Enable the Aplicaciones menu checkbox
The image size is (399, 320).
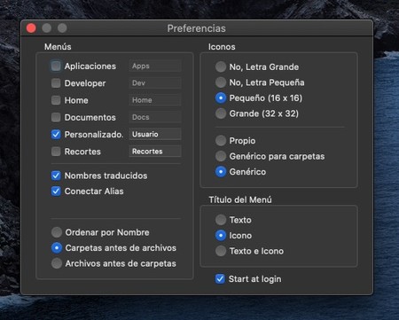(56, 66)
